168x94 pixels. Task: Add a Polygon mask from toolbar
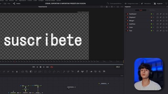tap(54, 72)
